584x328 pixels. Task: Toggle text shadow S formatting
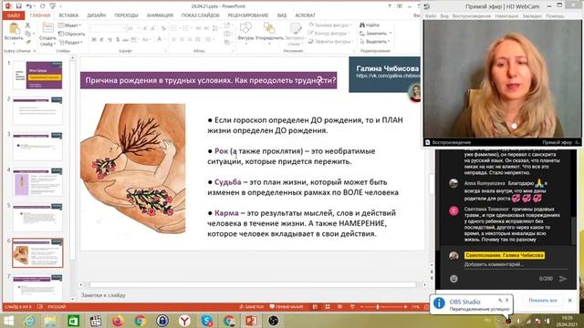118,39
